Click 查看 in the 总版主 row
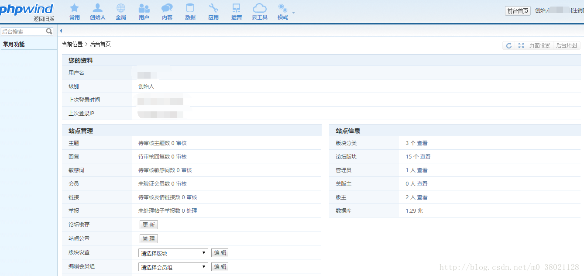Image resolution: width=584 pixels, height=276 pixels. pos(423,184)
